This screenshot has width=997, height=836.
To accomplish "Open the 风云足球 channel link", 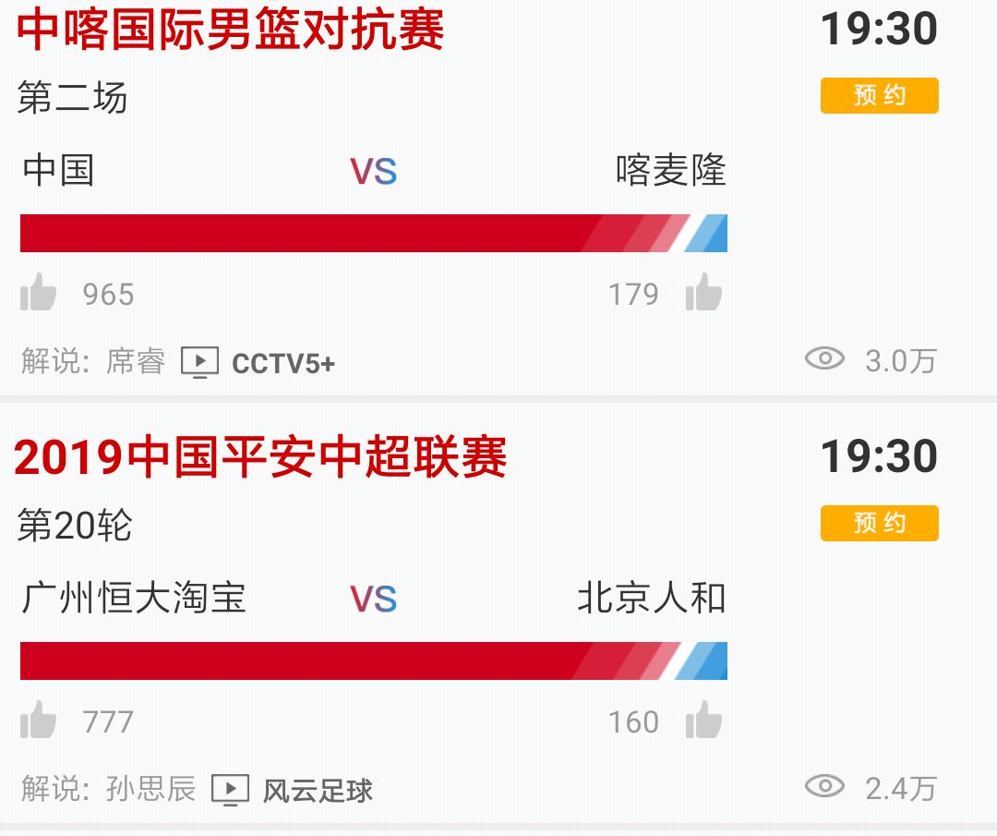I will click(318, 791).
